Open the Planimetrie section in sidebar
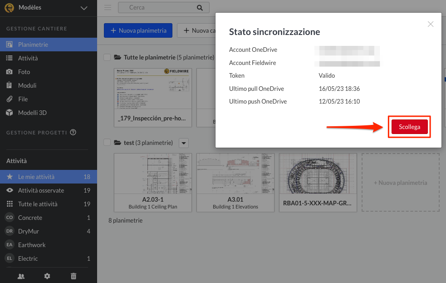The image size is (446, 283). [33, 45]
